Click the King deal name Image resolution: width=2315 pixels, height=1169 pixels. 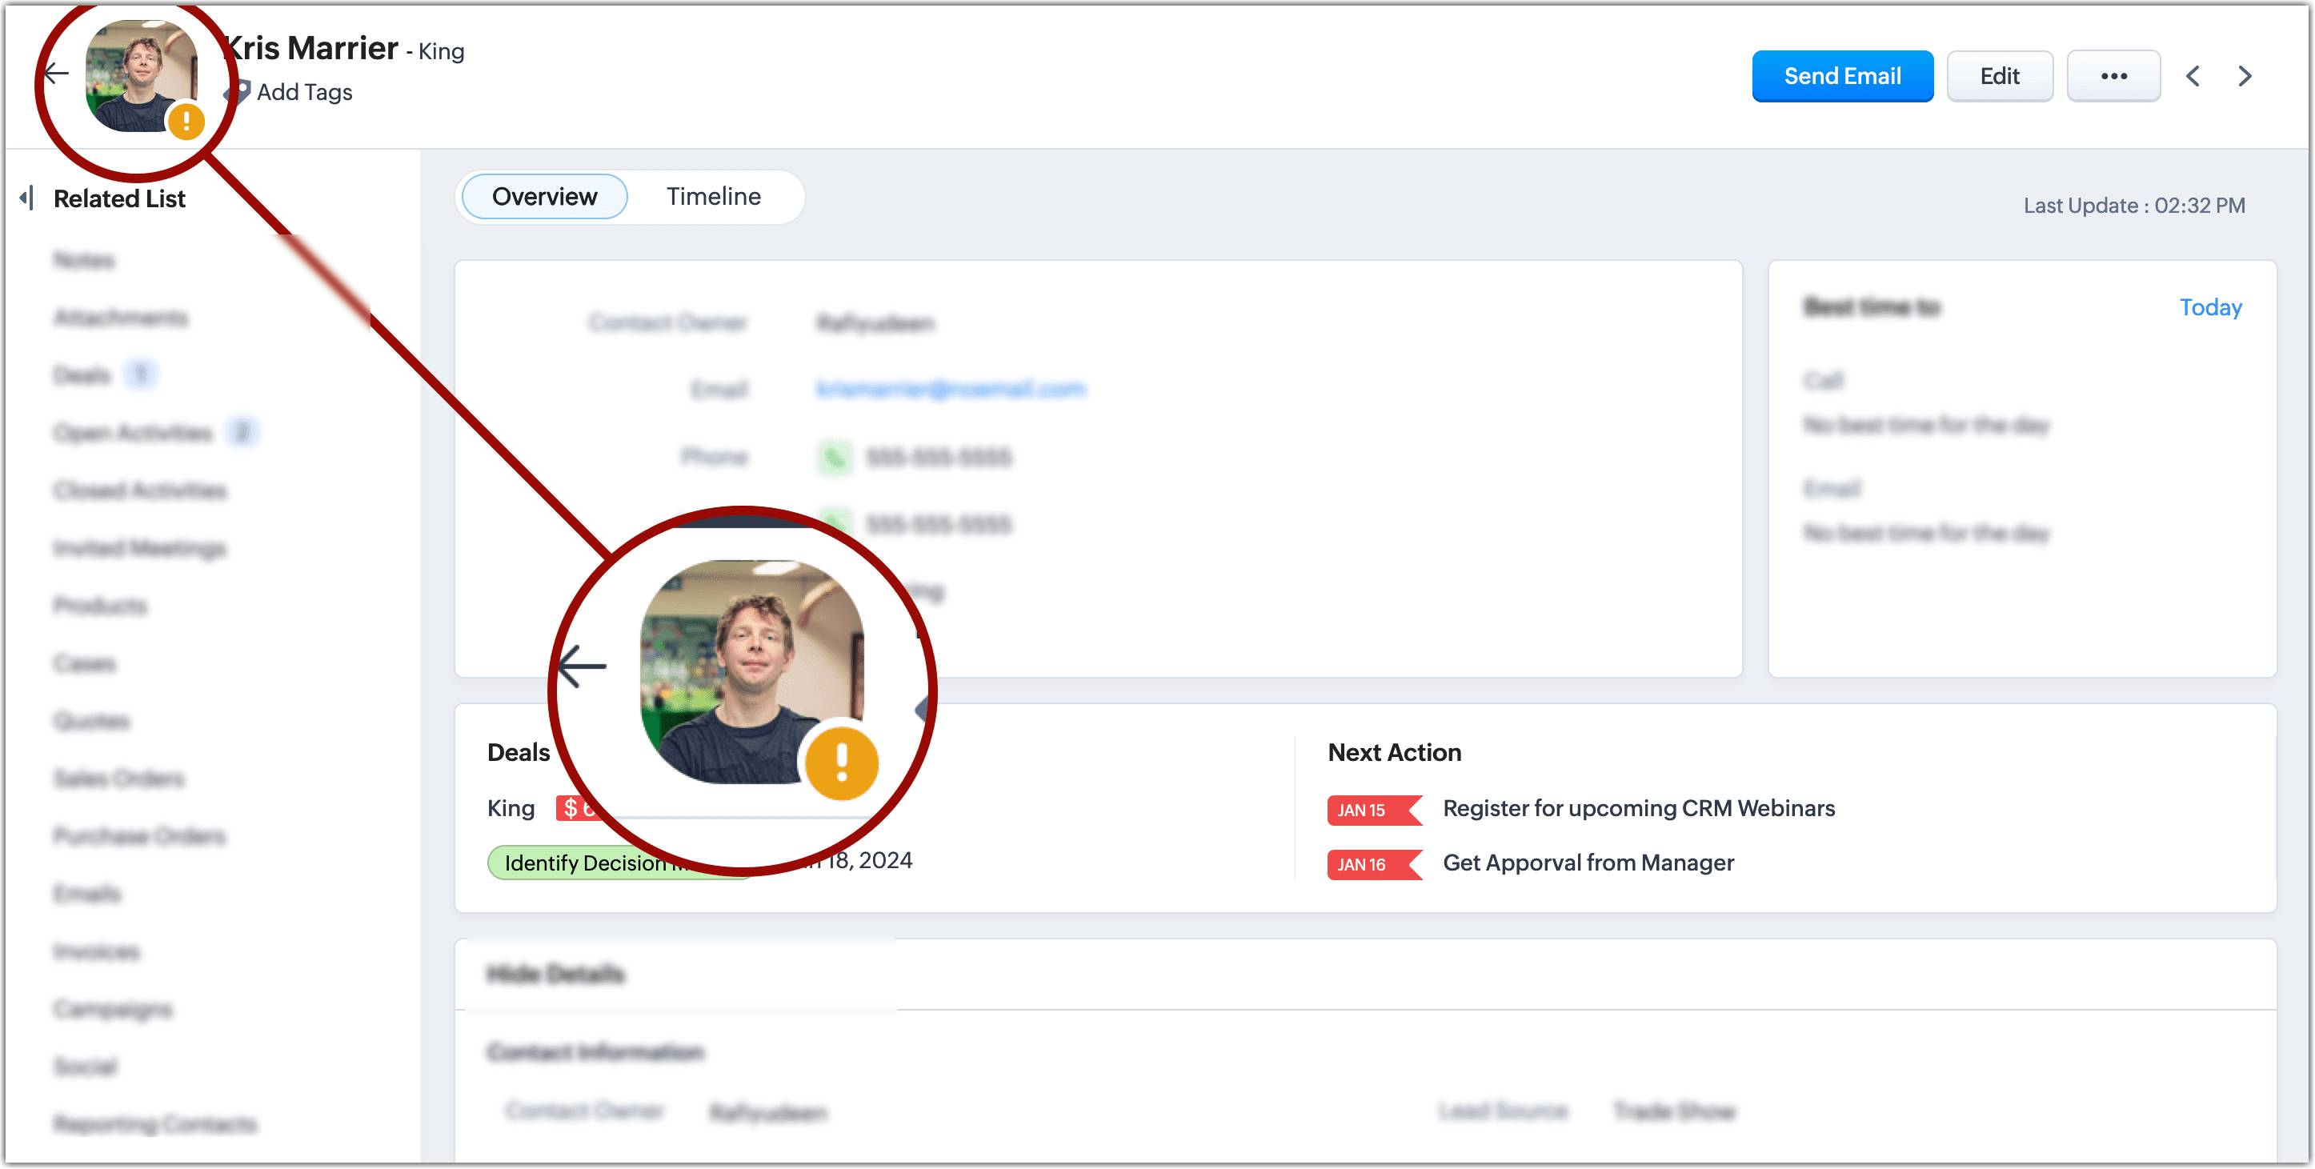click(x=511, y=808)
